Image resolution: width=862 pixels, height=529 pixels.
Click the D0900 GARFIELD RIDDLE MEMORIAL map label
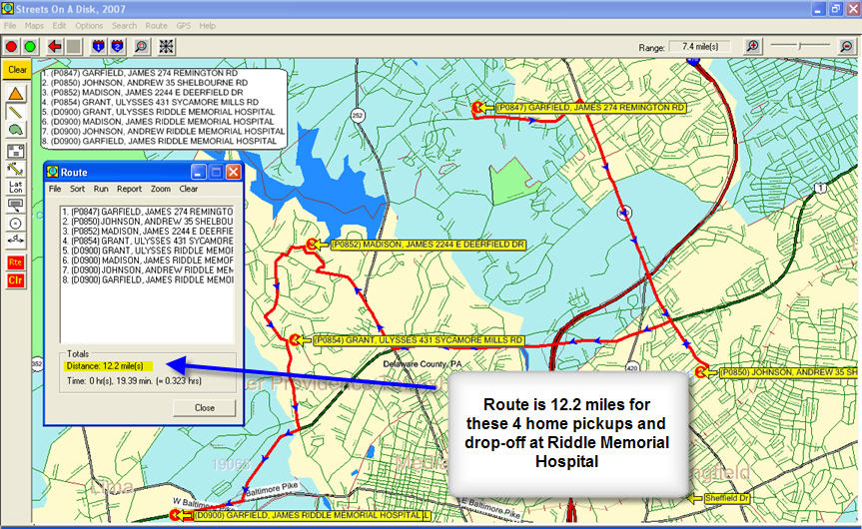point(312,515)
